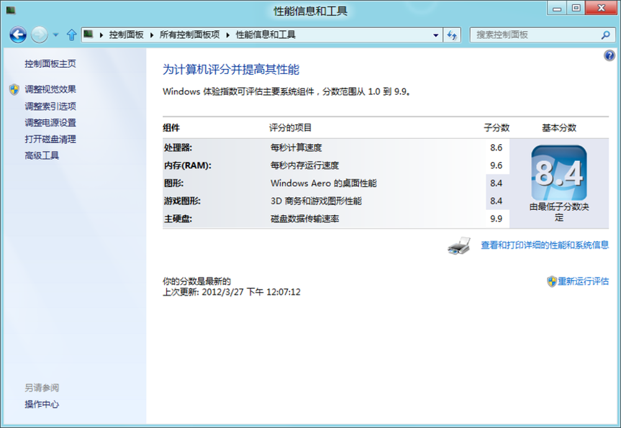Open recent pages dropdown beside Forward arrow
The width and height of the screenshot is (621, 428).
tap(56, 35)
